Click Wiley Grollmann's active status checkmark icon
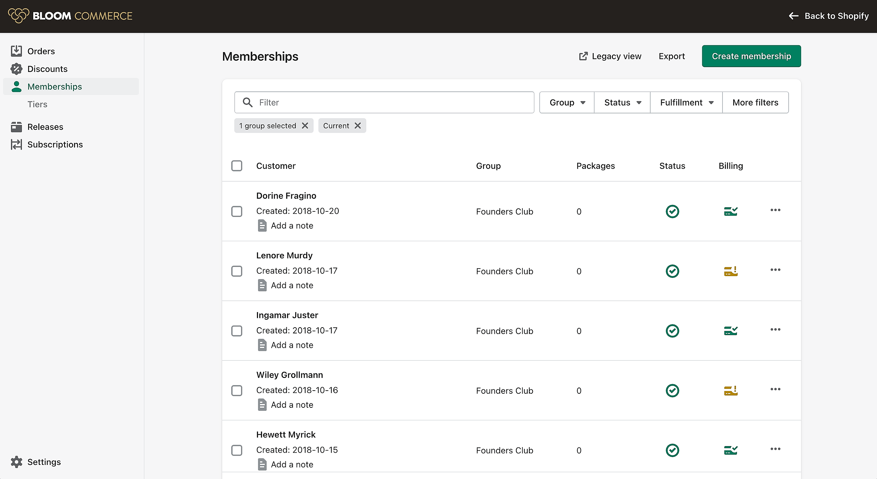The height and width of the screenshot is (479, 877). [x=672, y=391]
